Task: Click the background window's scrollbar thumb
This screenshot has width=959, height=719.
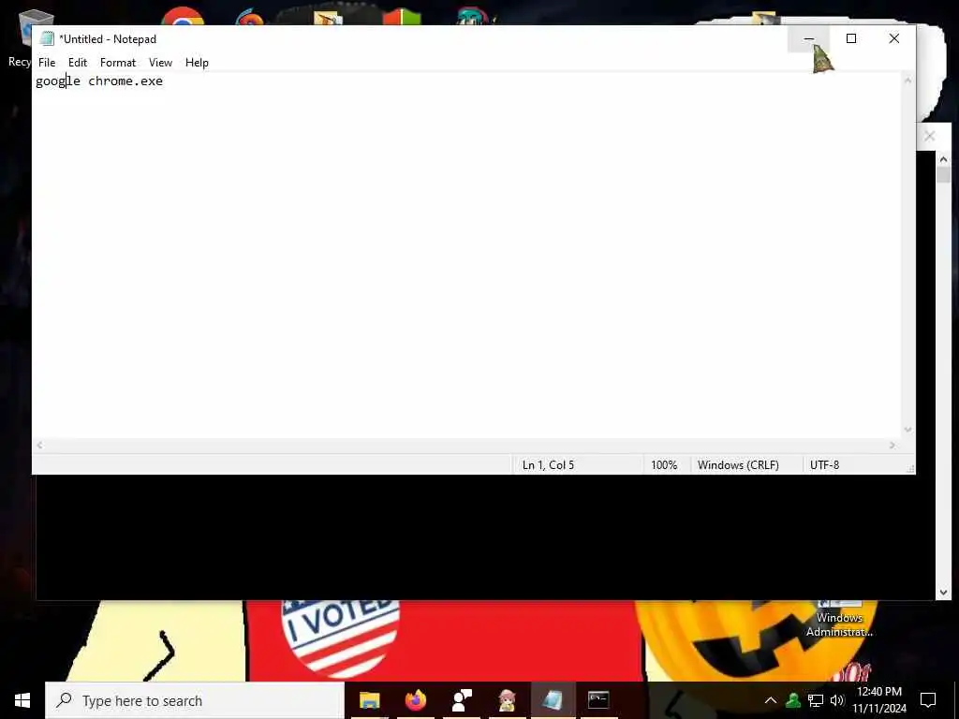Action: click(943, 175)
